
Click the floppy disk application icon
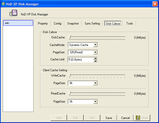point(13,13)
